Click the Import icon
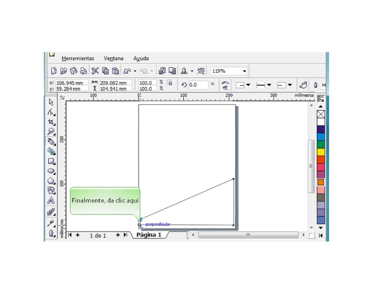The image size is (375, 281). (x=162, y=71)
